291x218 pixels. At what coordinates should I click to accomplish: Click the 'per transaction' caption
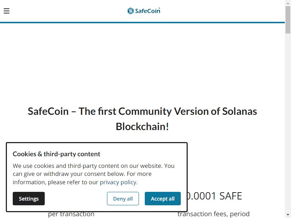coord(71,214)
